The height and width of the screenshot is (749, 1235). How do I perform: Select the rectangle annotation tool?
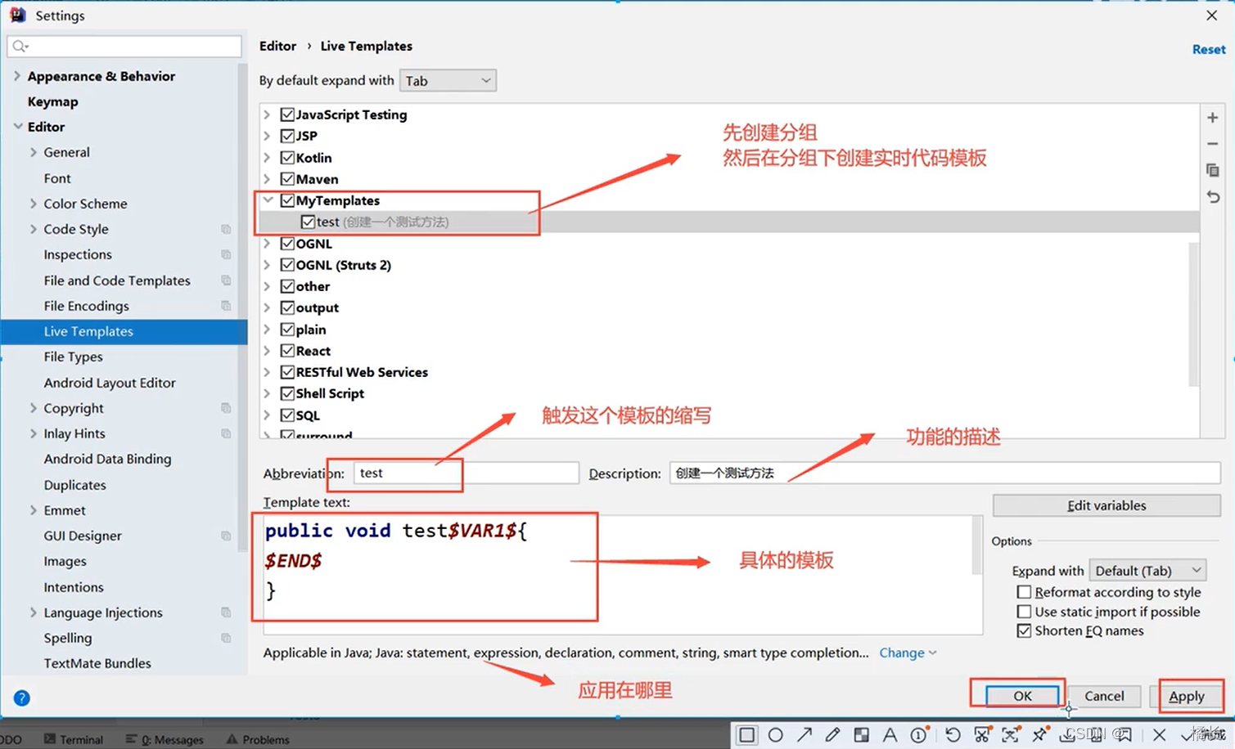tap(747, 734)
